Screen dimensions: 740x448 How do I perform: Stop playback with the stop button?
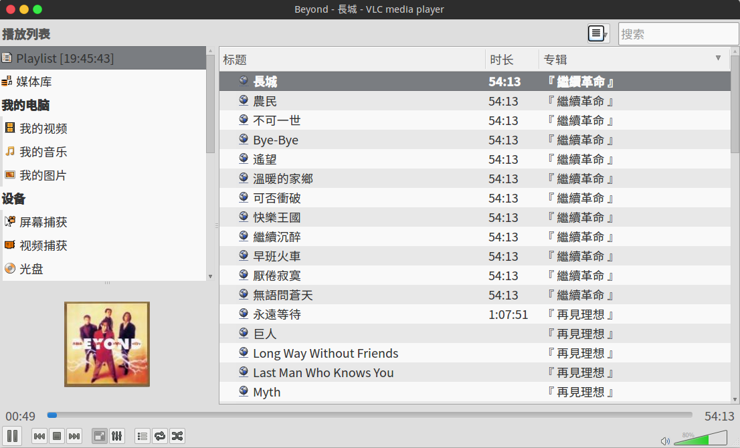click(57, 436)
